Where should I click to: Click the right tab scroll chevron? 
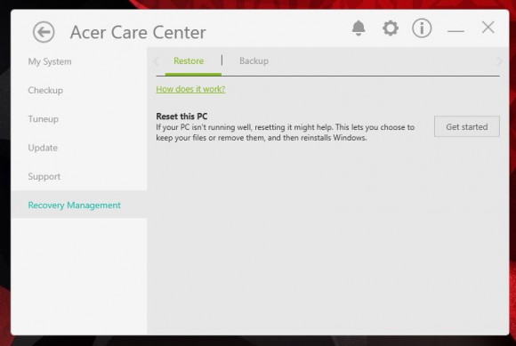coord(499,61)
